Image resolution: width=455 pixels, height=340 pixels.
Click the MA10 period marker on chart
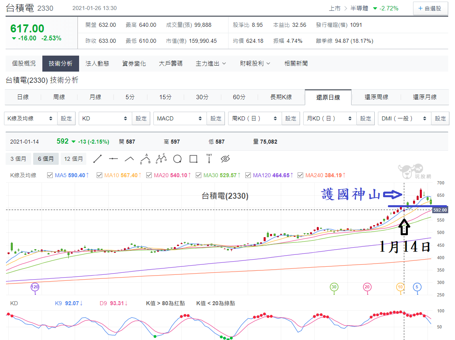(x=400, y=287)
